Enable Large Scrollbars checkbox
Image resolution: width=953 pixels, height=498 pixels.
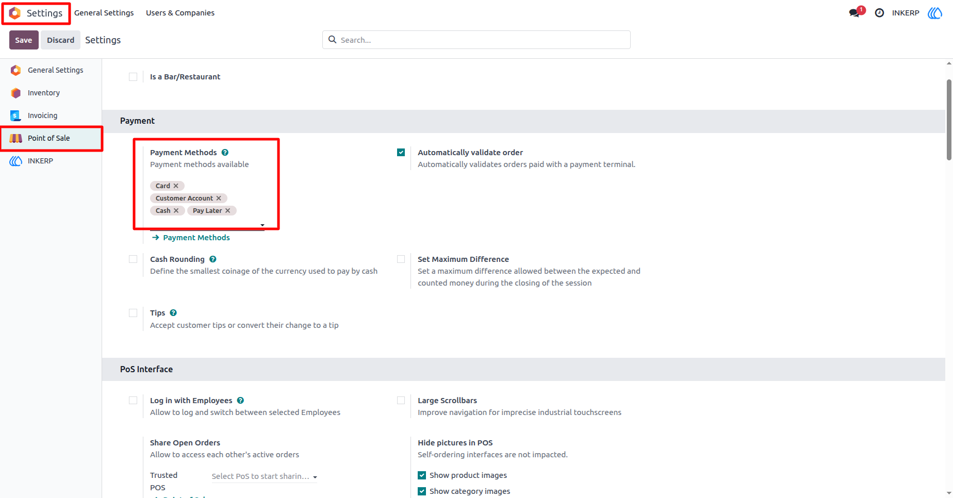[401, 401]
